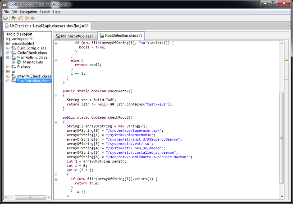
Task: Click the util package icon
Action: pos(8,71)
